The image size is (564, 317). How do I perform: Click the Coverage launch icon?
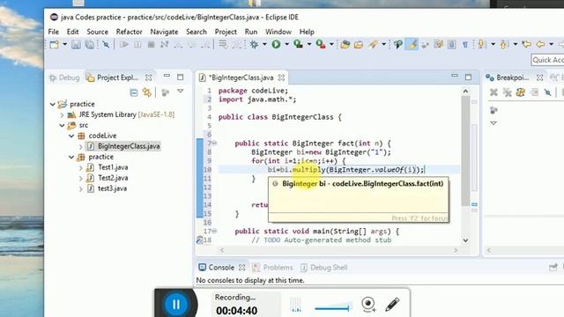(x=298, y=44)
